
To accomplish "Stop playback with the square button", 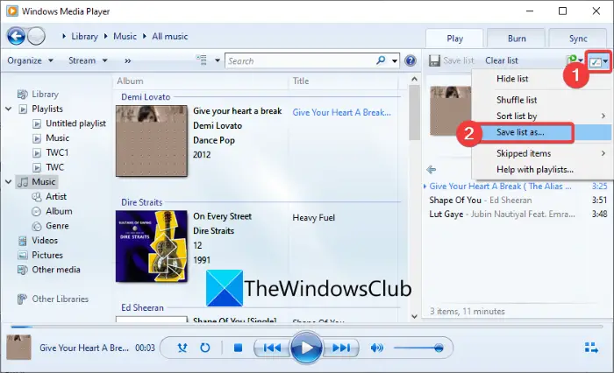I will click(x=238, y=348).
